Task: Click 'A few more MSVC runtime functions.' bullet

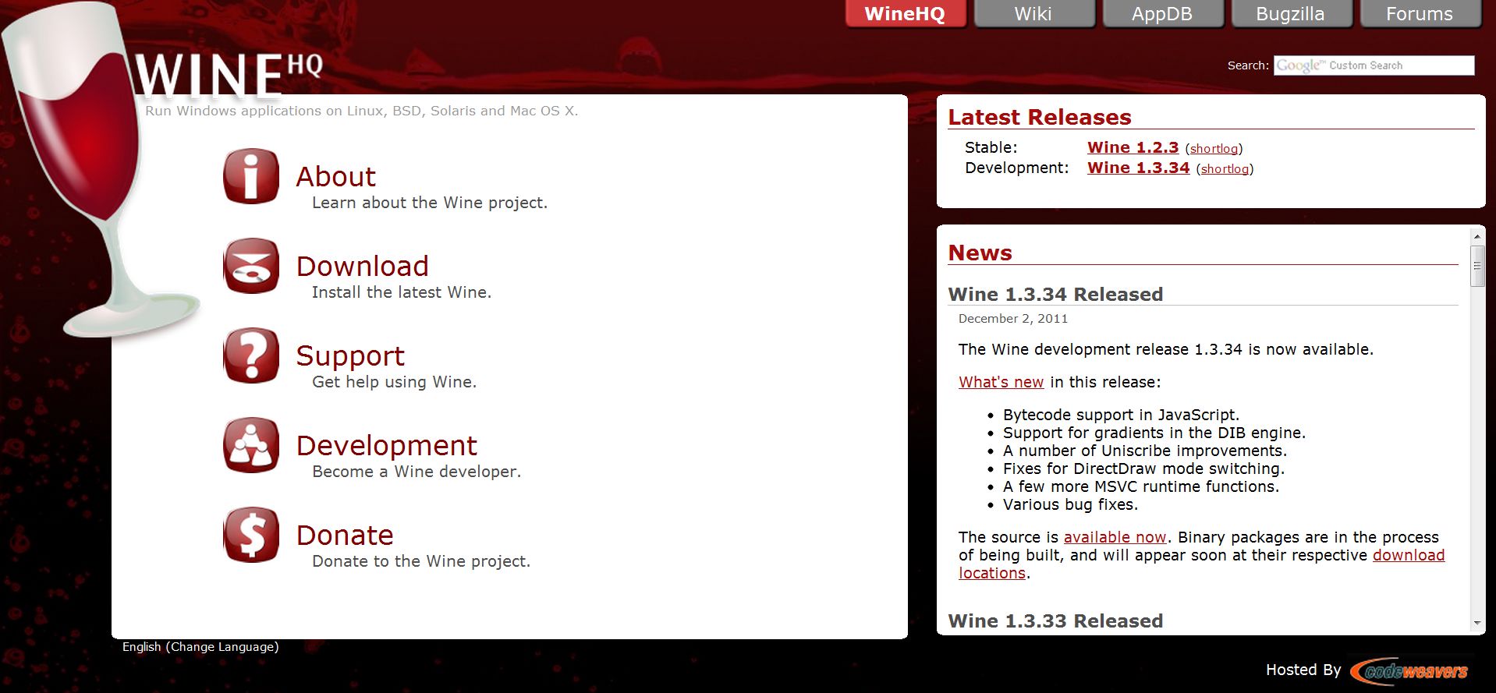Action: (1141, 486)
